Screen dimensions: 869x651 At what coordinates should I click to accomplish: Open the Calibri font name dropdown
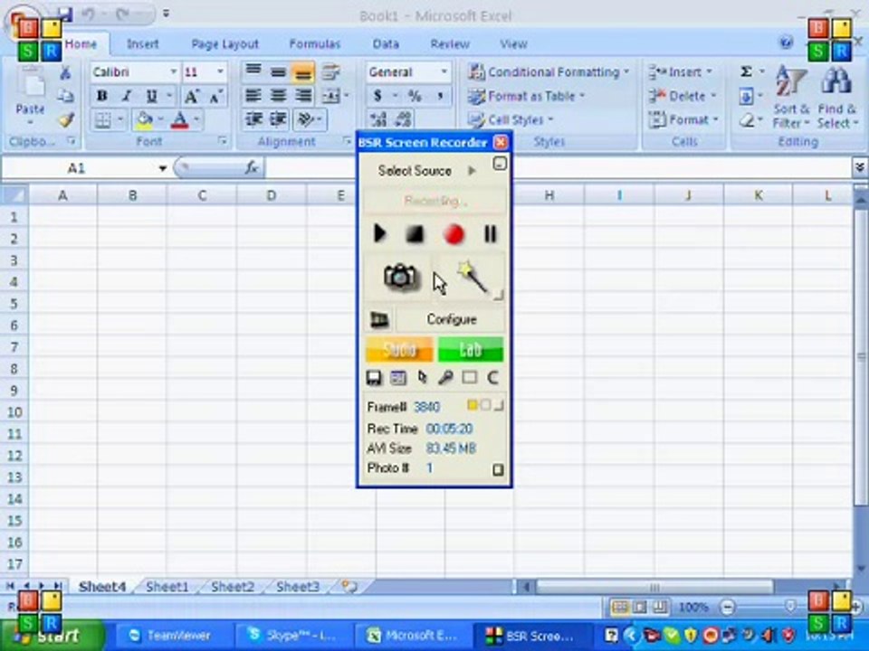(x=173, y=72)
